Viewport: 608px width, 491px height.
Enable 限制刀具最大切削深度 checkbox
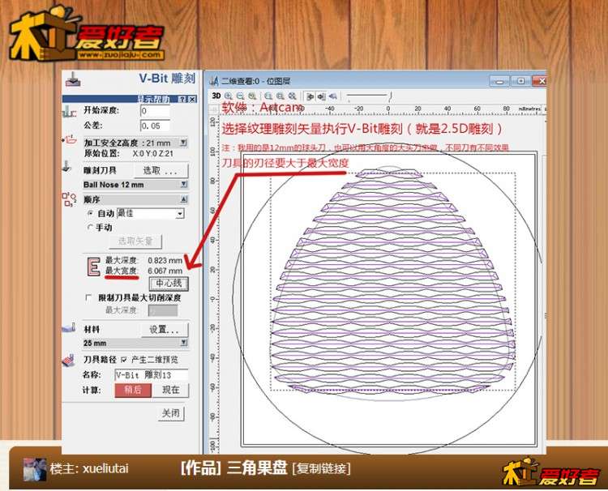click(88, 297)
